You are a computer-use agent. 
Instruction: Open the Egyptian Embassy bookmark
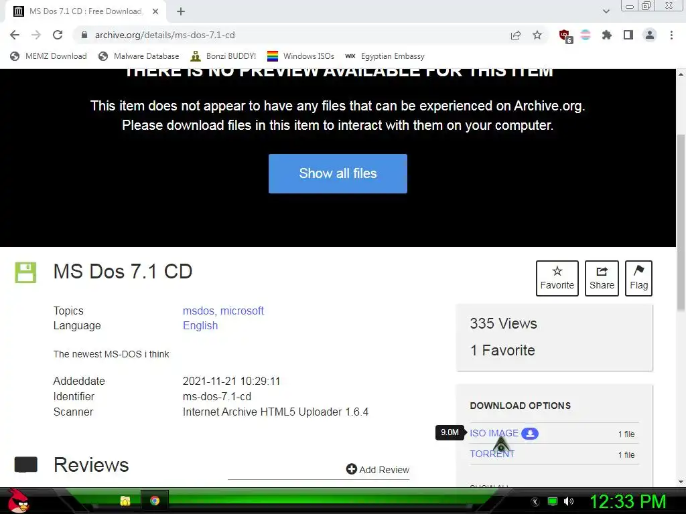coord(385,56)
